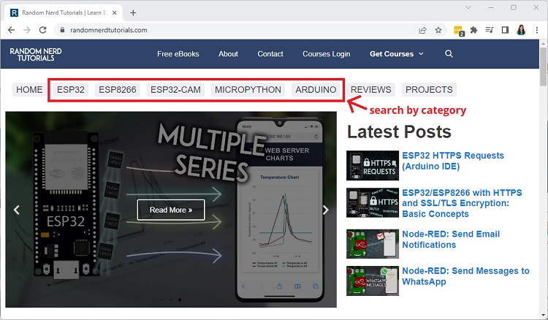The height and width of the screenshot is (320, 548).
Task: Click the padlock site info icon
Action: [x=62, y=30]
